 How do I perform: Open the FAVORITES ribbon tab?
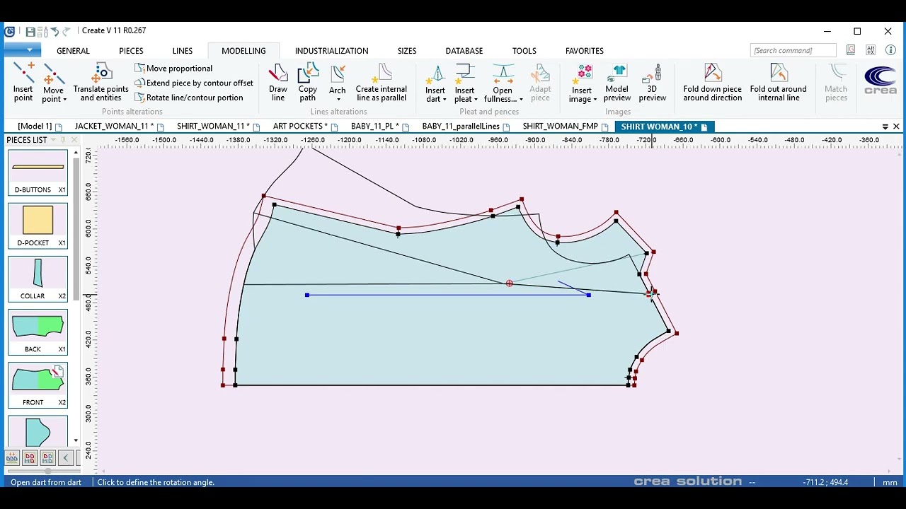pyautogui.click(x=585, y=51)
